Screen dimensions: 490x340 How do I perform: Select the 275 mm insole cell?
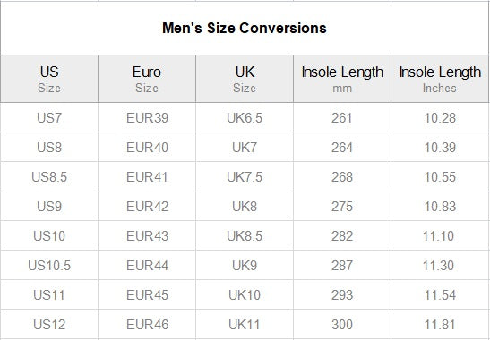[342, 206]
